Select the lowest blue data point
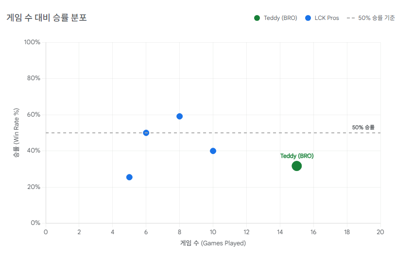 pyautogui.click(x=129, y=177)
